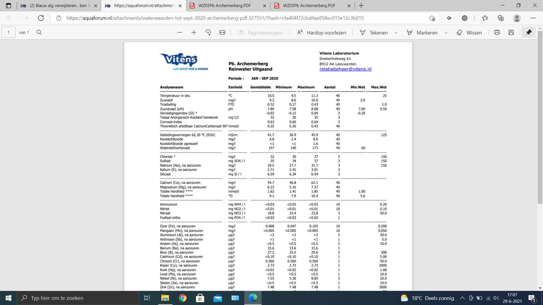Click the circular gray extension icon in the toolbar

click(x=465, y=18)
